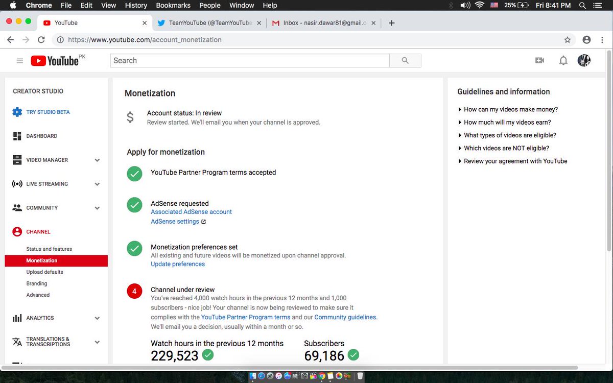Open the Community guidelines link
This screenshot has width=613, height=383.
(x=345, y=317)
